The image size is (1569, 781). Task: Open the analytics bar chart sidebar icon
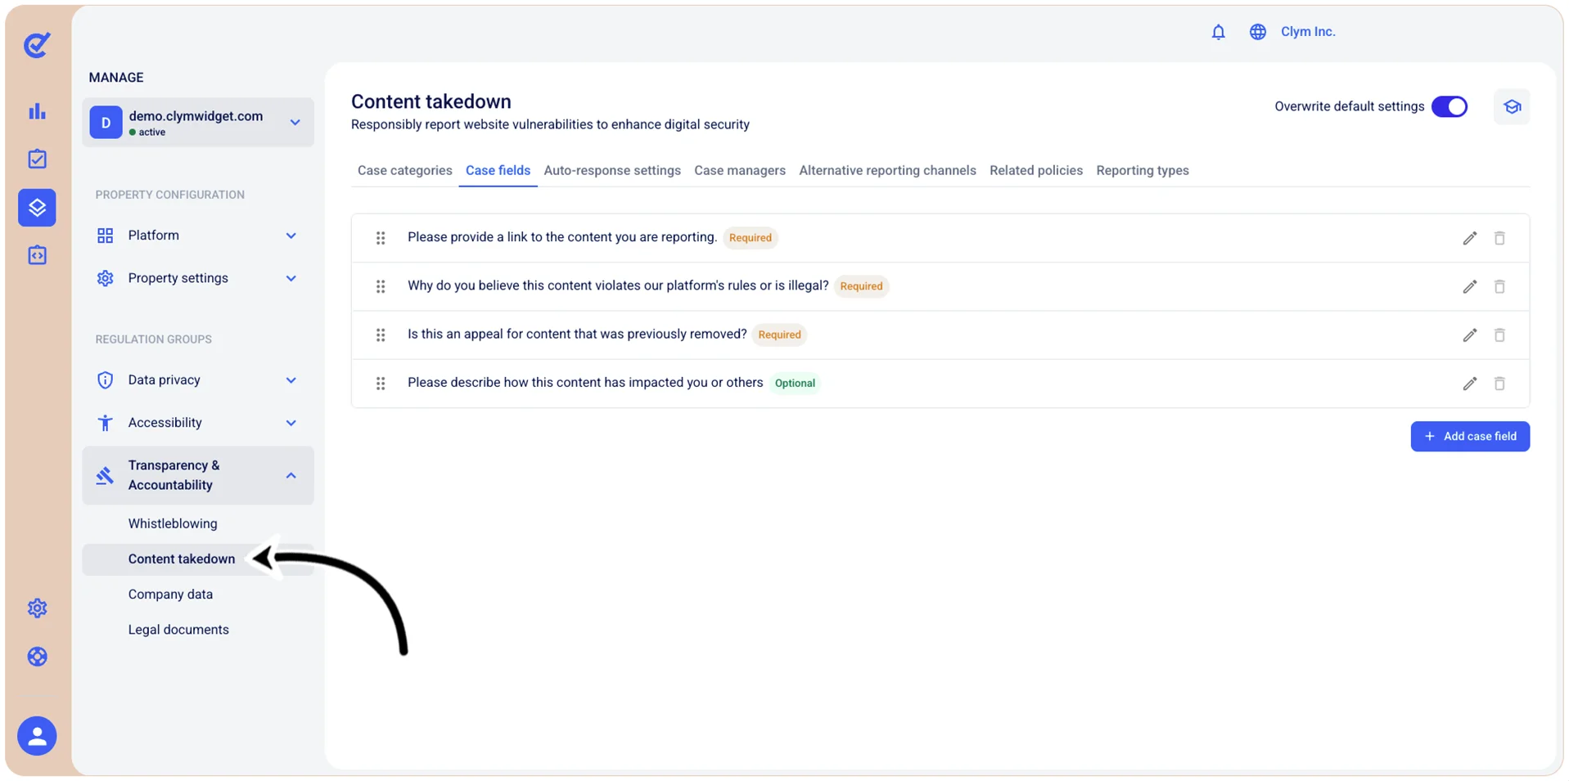click(37, 111)
